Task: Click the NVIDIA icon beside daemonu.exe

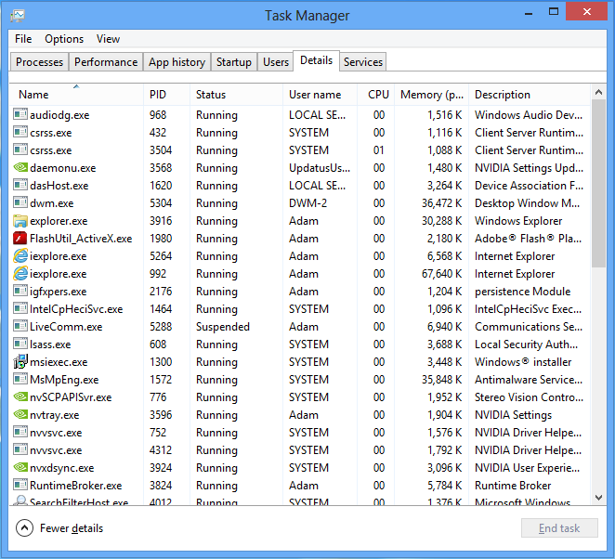Action: (20, 167)
